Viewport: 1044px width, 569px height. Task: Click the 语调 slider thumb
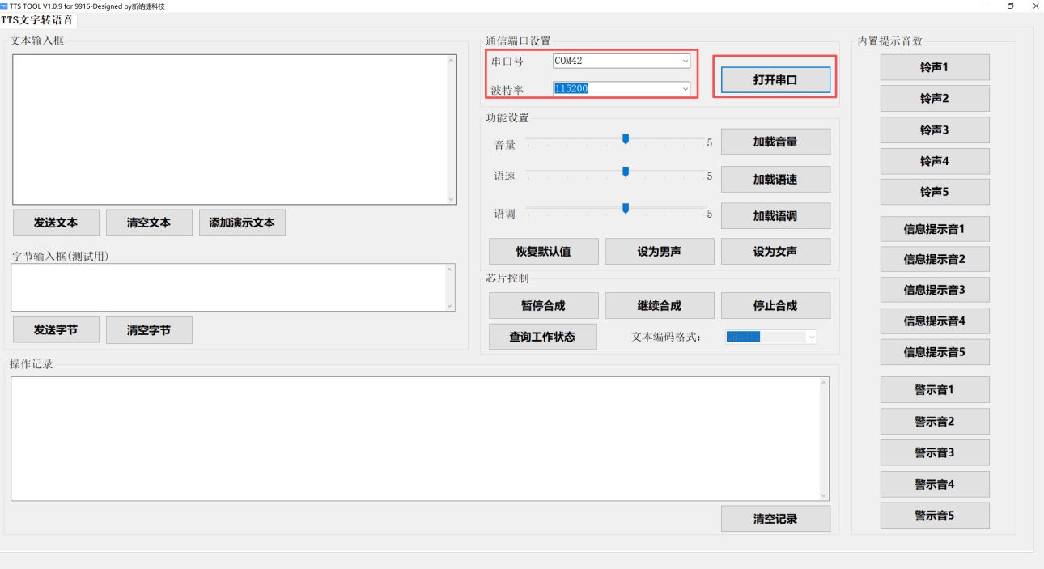626,209
